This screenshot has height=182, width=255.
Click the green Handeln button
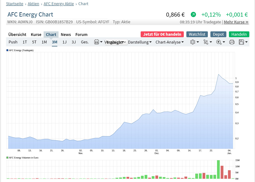click(239, 34)
